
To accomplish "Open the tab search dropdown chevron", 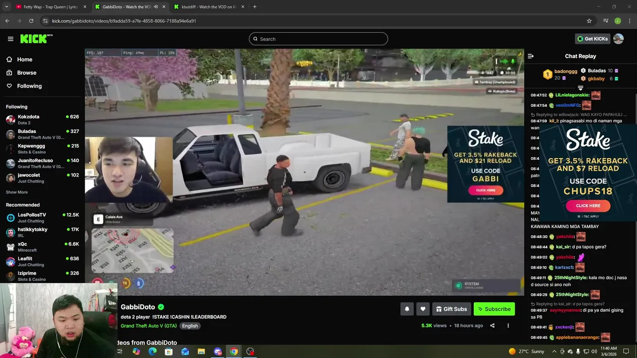I will [x=6, y=7].
